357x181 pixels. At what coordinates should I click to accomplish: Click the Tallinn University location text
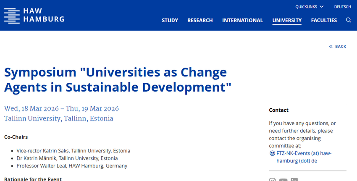pyautogui.click(x=59, y=118)
